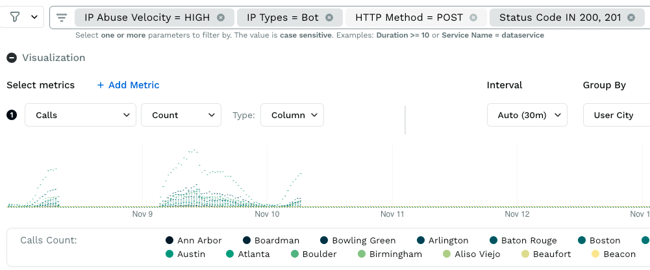Click the Add Metric link
The width and height of the screenshot is (650, 270).
pos(128,85)
